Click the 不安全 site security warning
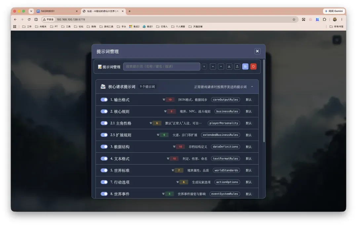Screen dimensions: 357x226 [x=48, y=19]
